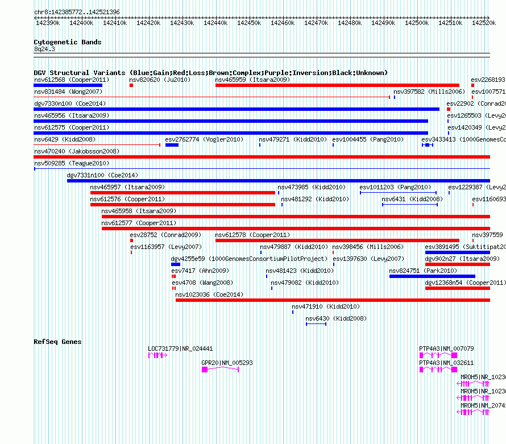Open variant nsv479887 (Kidd2010)

click(294, 247)
